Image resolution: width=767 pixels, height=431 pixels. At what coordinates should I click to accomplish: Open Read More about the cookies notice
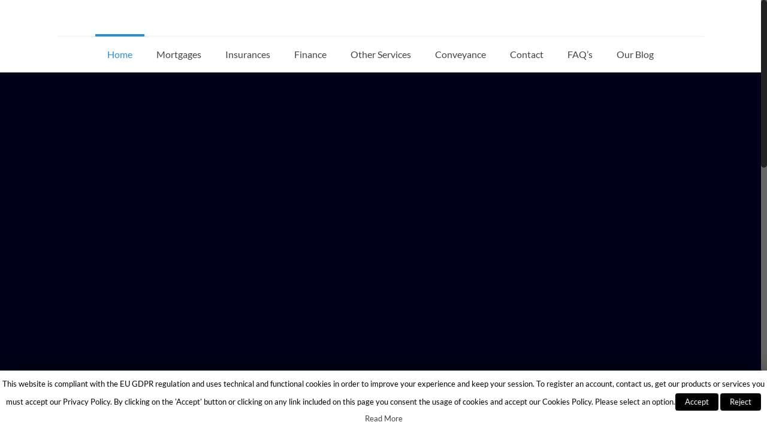[383, 418]
